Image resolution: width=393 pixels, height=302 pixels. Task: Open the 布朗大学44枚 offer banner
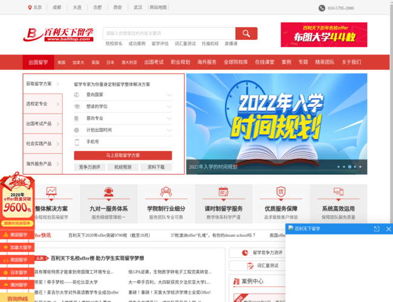point(324,35)
